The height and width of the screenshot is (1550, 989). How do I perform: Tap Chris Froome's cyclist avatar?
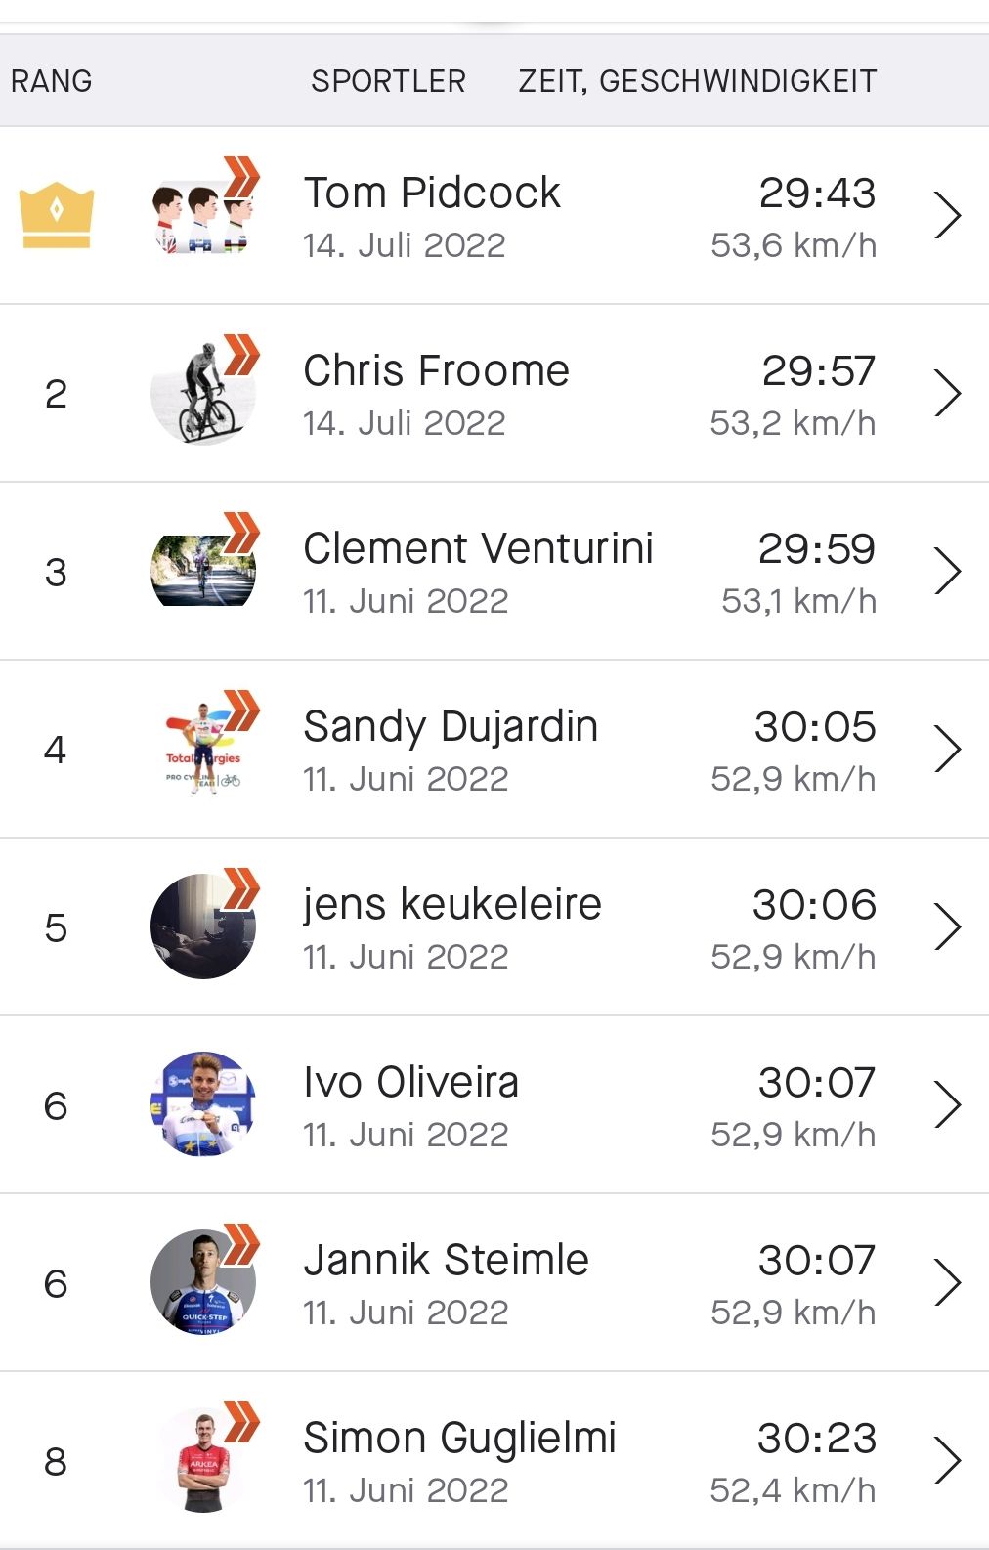pos(203,394)
